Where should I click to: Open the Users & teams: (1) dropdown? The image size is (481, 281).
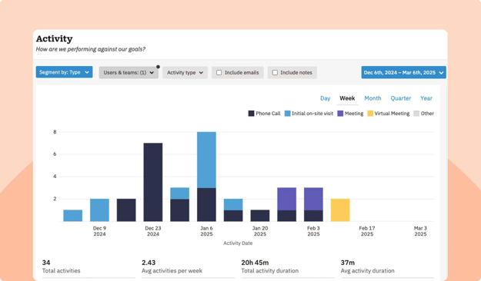129,72
